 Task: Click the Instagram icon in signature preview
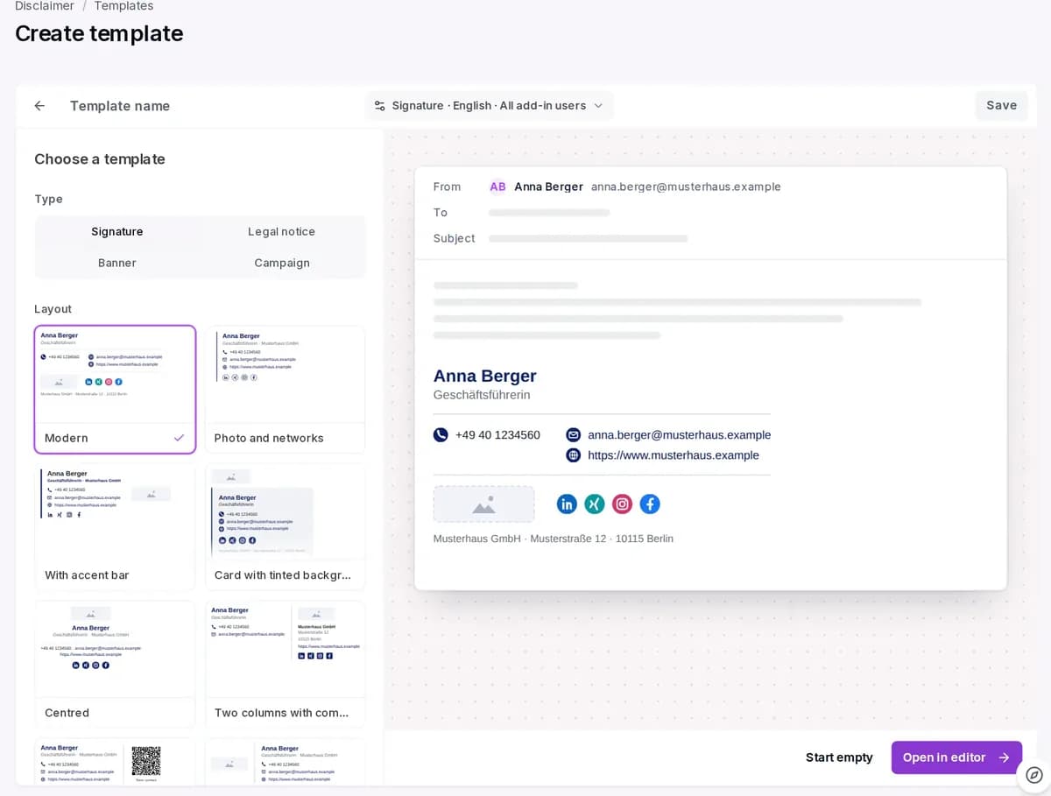click(622, 504)
